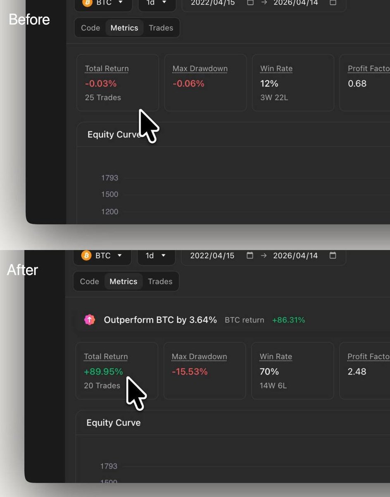
Task: Switch to Trades tab in After panel
Action: click(160, 281)
